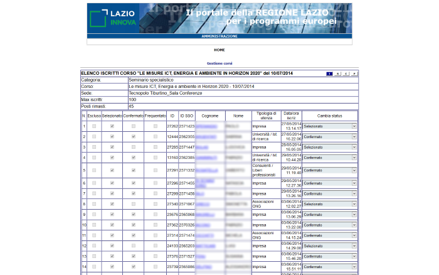
Task: Click the 'ID SSO' column header
Action: 187,116
